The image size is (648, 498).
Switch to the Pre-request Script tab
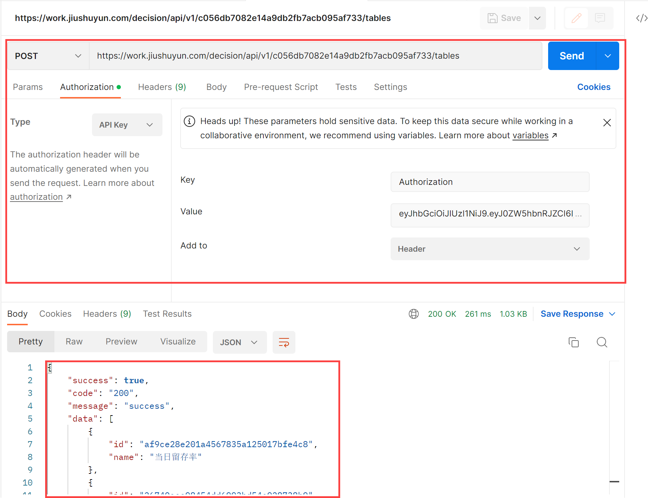tap(281, 87)
